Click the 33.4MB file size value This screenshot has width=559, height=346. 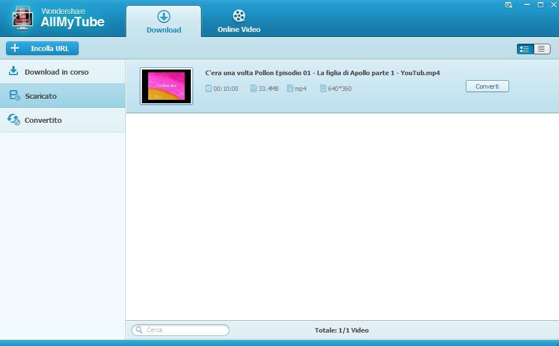point(268,89)
